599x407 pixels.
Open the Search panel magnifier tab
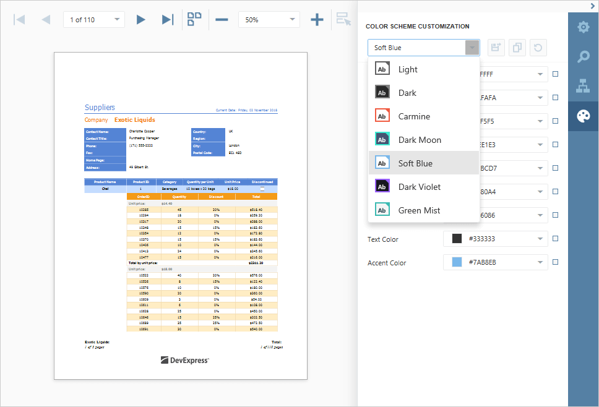tap(583, 57)
